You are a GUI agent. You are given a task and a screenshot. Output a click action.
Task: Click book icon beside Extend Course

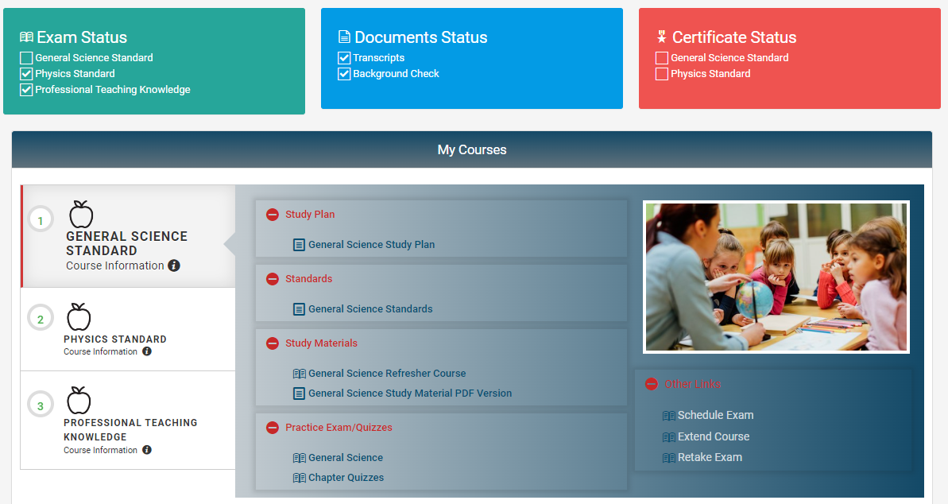pyautogui.click(x=668, y=437)
